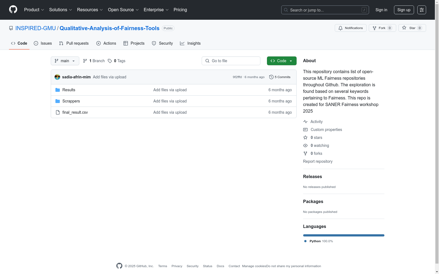Fork the repository
Image resolution: width=439 pixels, height=274 pixels.
pos(382,28)
